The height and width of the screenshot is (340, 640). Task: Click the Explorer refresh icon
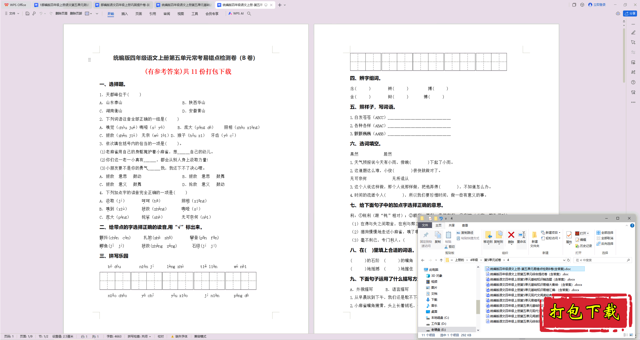click(x=568, y=260)
